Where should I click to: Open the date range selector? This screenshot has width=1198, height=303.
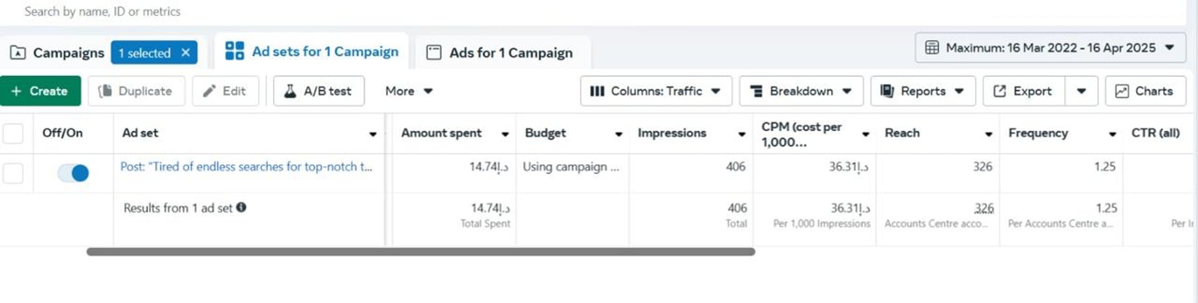pyautogui.click(x=1050, y=48)
